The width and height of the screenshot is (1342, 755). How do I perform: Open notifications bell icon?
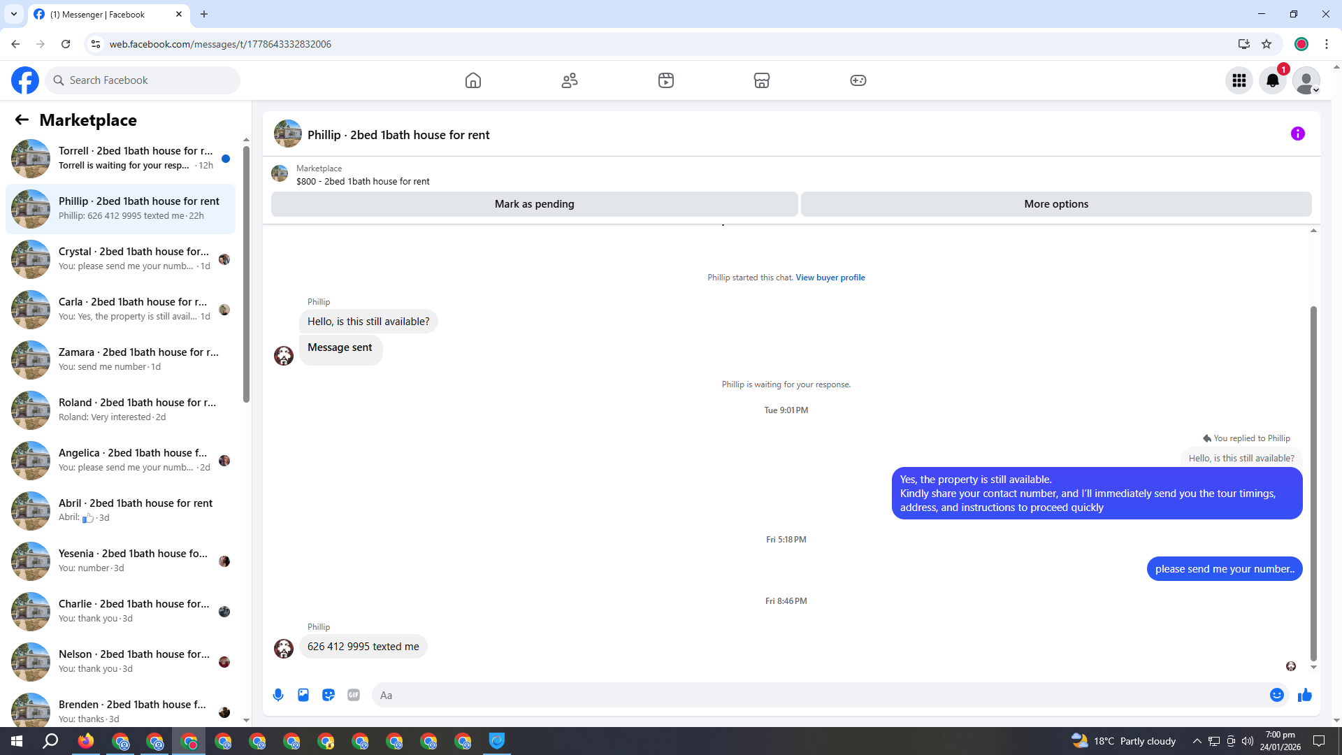click(1272, 80)
